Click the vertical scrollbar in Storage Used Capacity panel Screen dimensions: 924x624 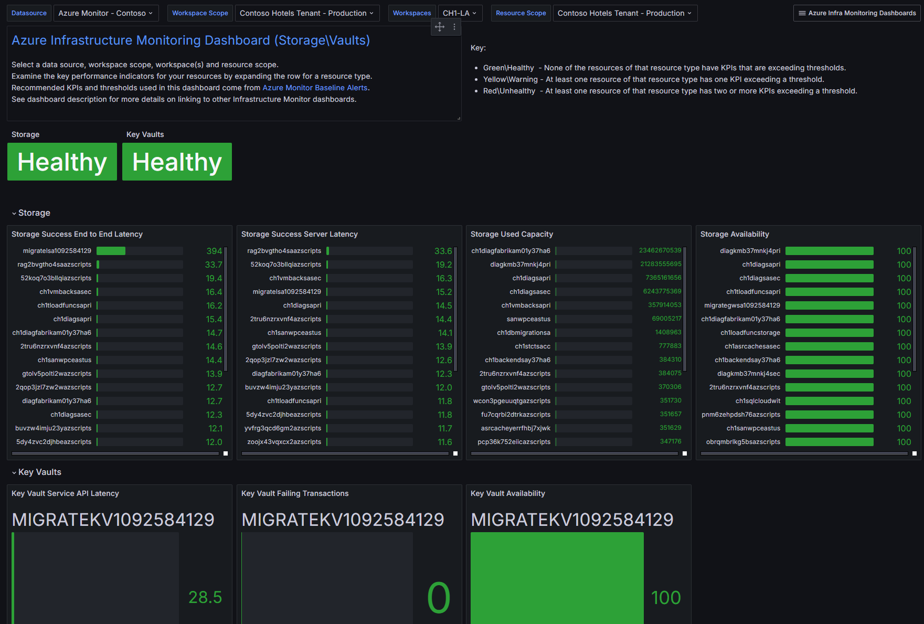(x=685, y=309)
